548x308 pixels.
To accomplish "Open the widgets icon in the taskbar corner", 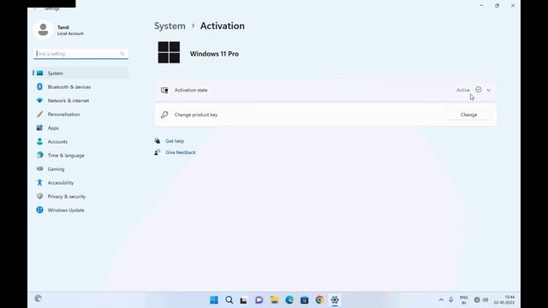I will pyautogui.click(x=38, y=299).
